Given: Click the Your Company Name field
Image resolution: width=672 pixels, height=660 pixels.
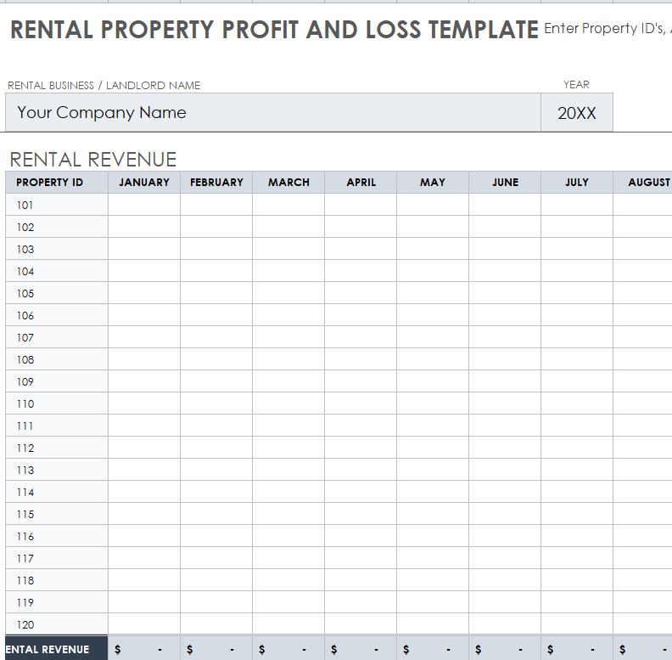Looking at the screenshot, I should [272, 113].
